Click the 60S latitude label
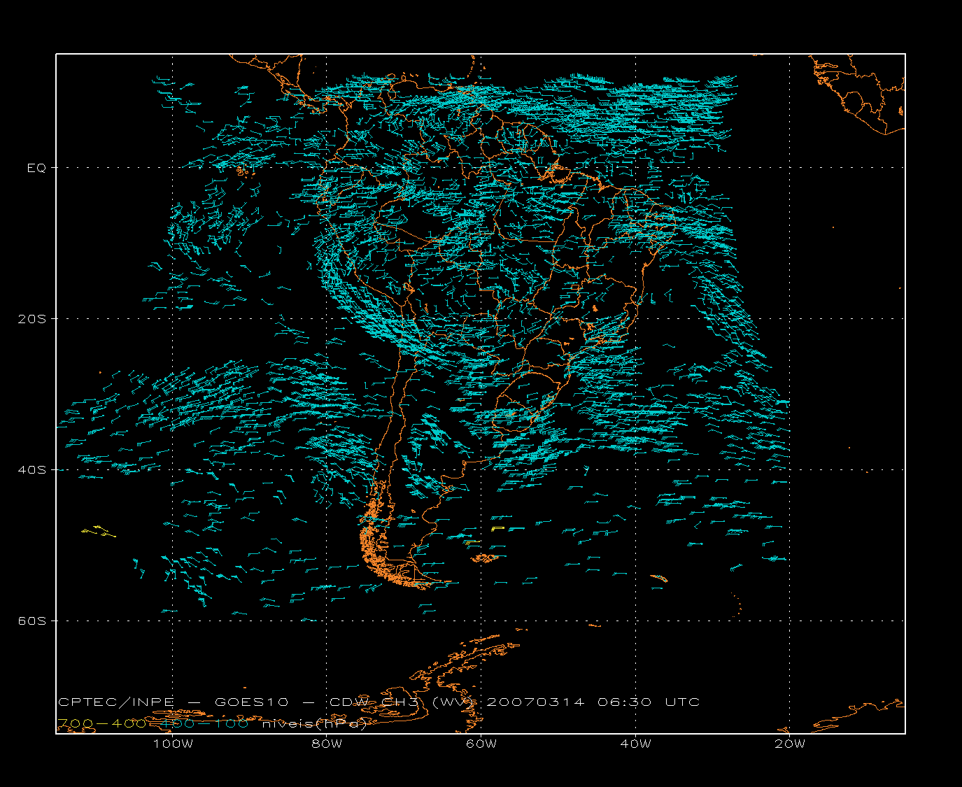 point(32,621)
